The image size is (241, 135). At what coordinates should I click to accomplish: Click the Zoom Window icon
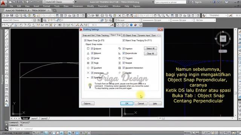[x=163, y=15]
